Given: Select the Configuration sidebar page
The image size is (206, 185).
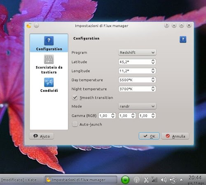Looking at the screenshot, I should point(49,43).
